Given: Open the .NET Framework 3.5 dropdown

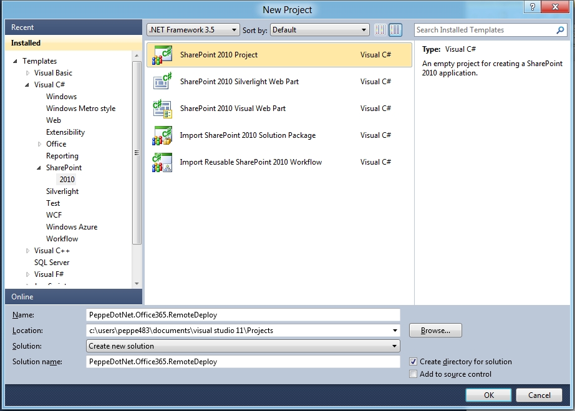Looking at the screenshot, I should pyautogui.click(x=193, y=30).
